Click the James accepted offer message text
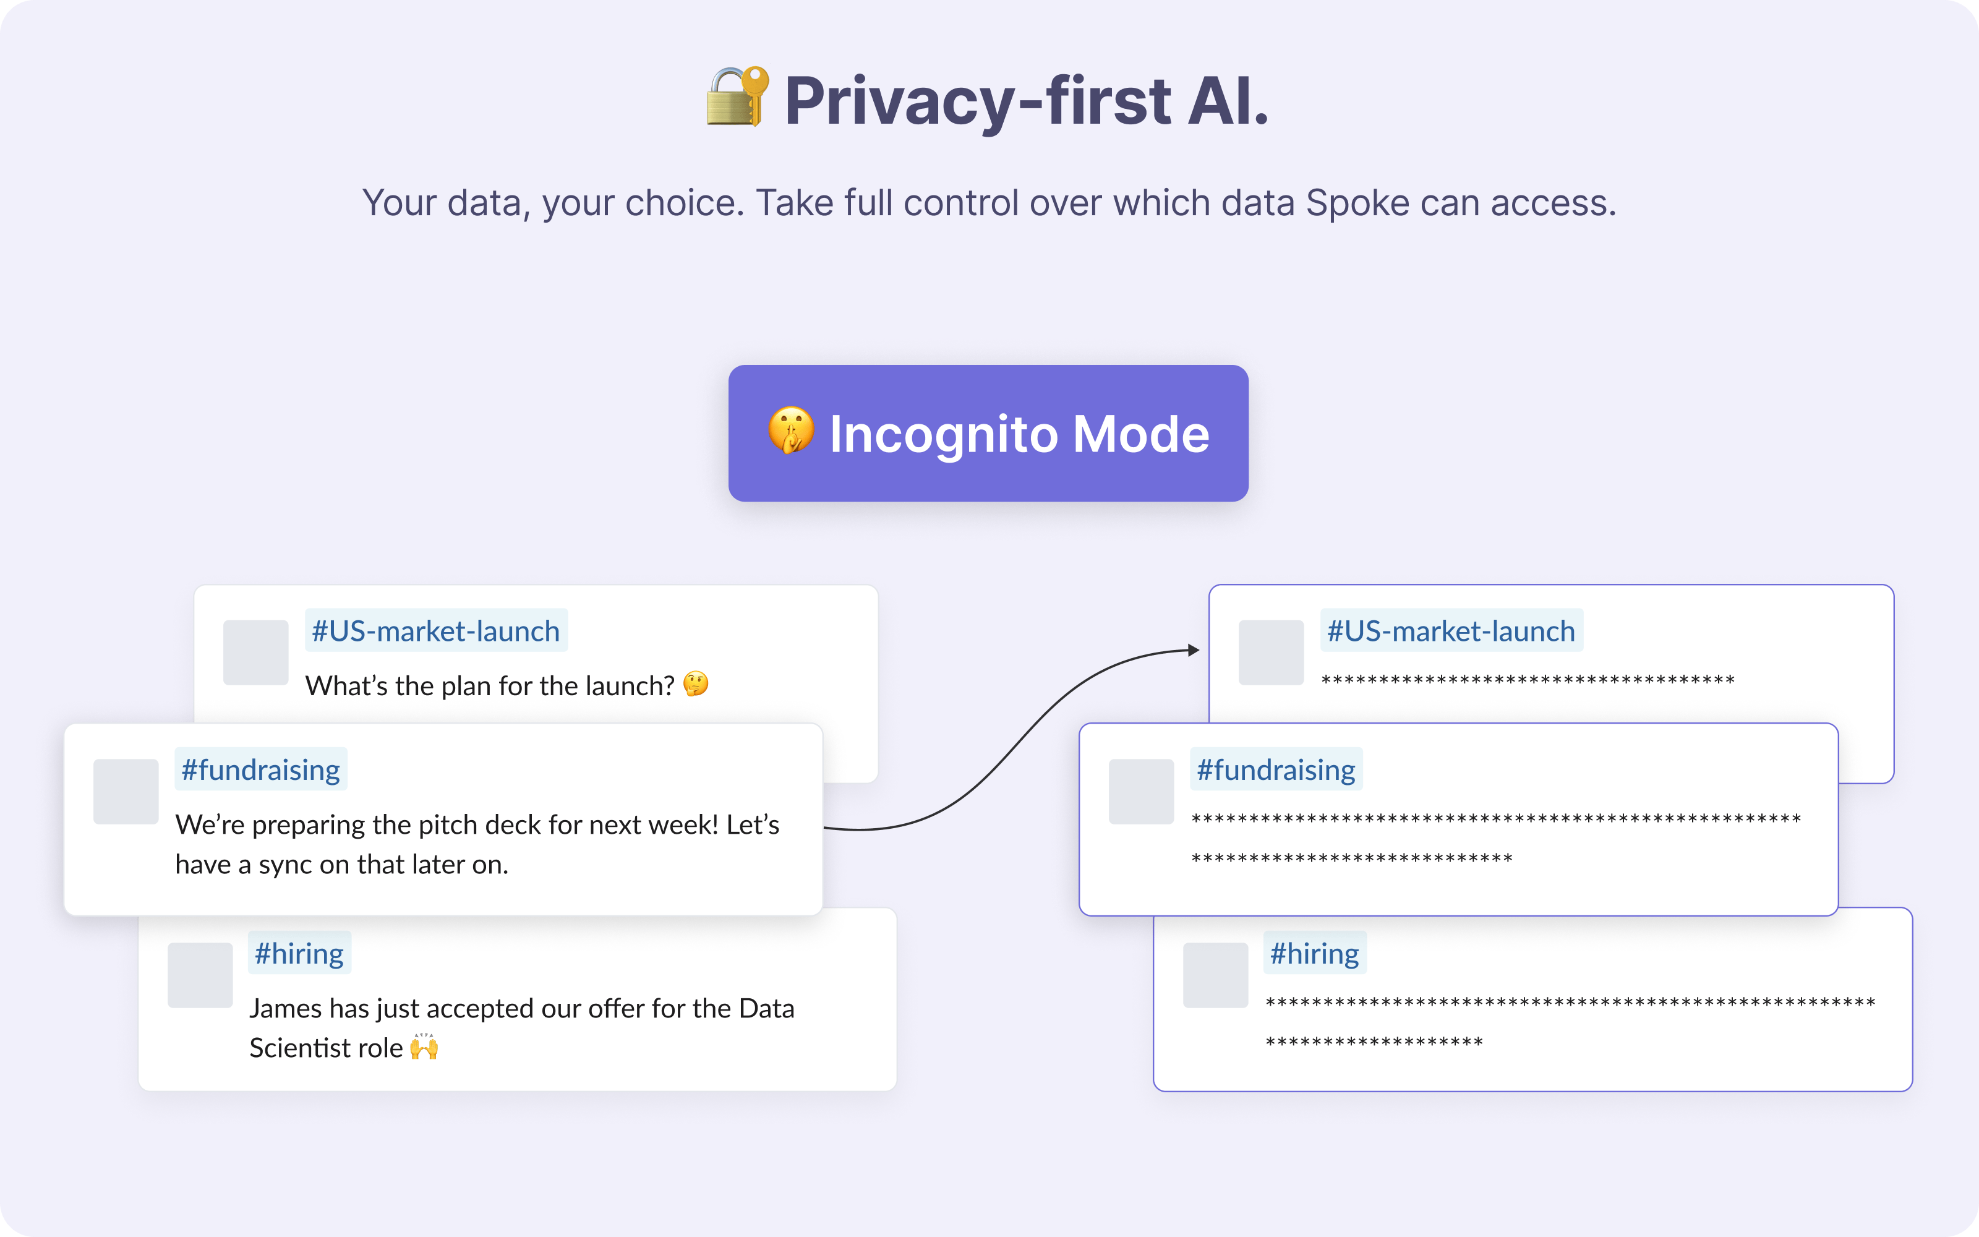 tap(522, 1027)
